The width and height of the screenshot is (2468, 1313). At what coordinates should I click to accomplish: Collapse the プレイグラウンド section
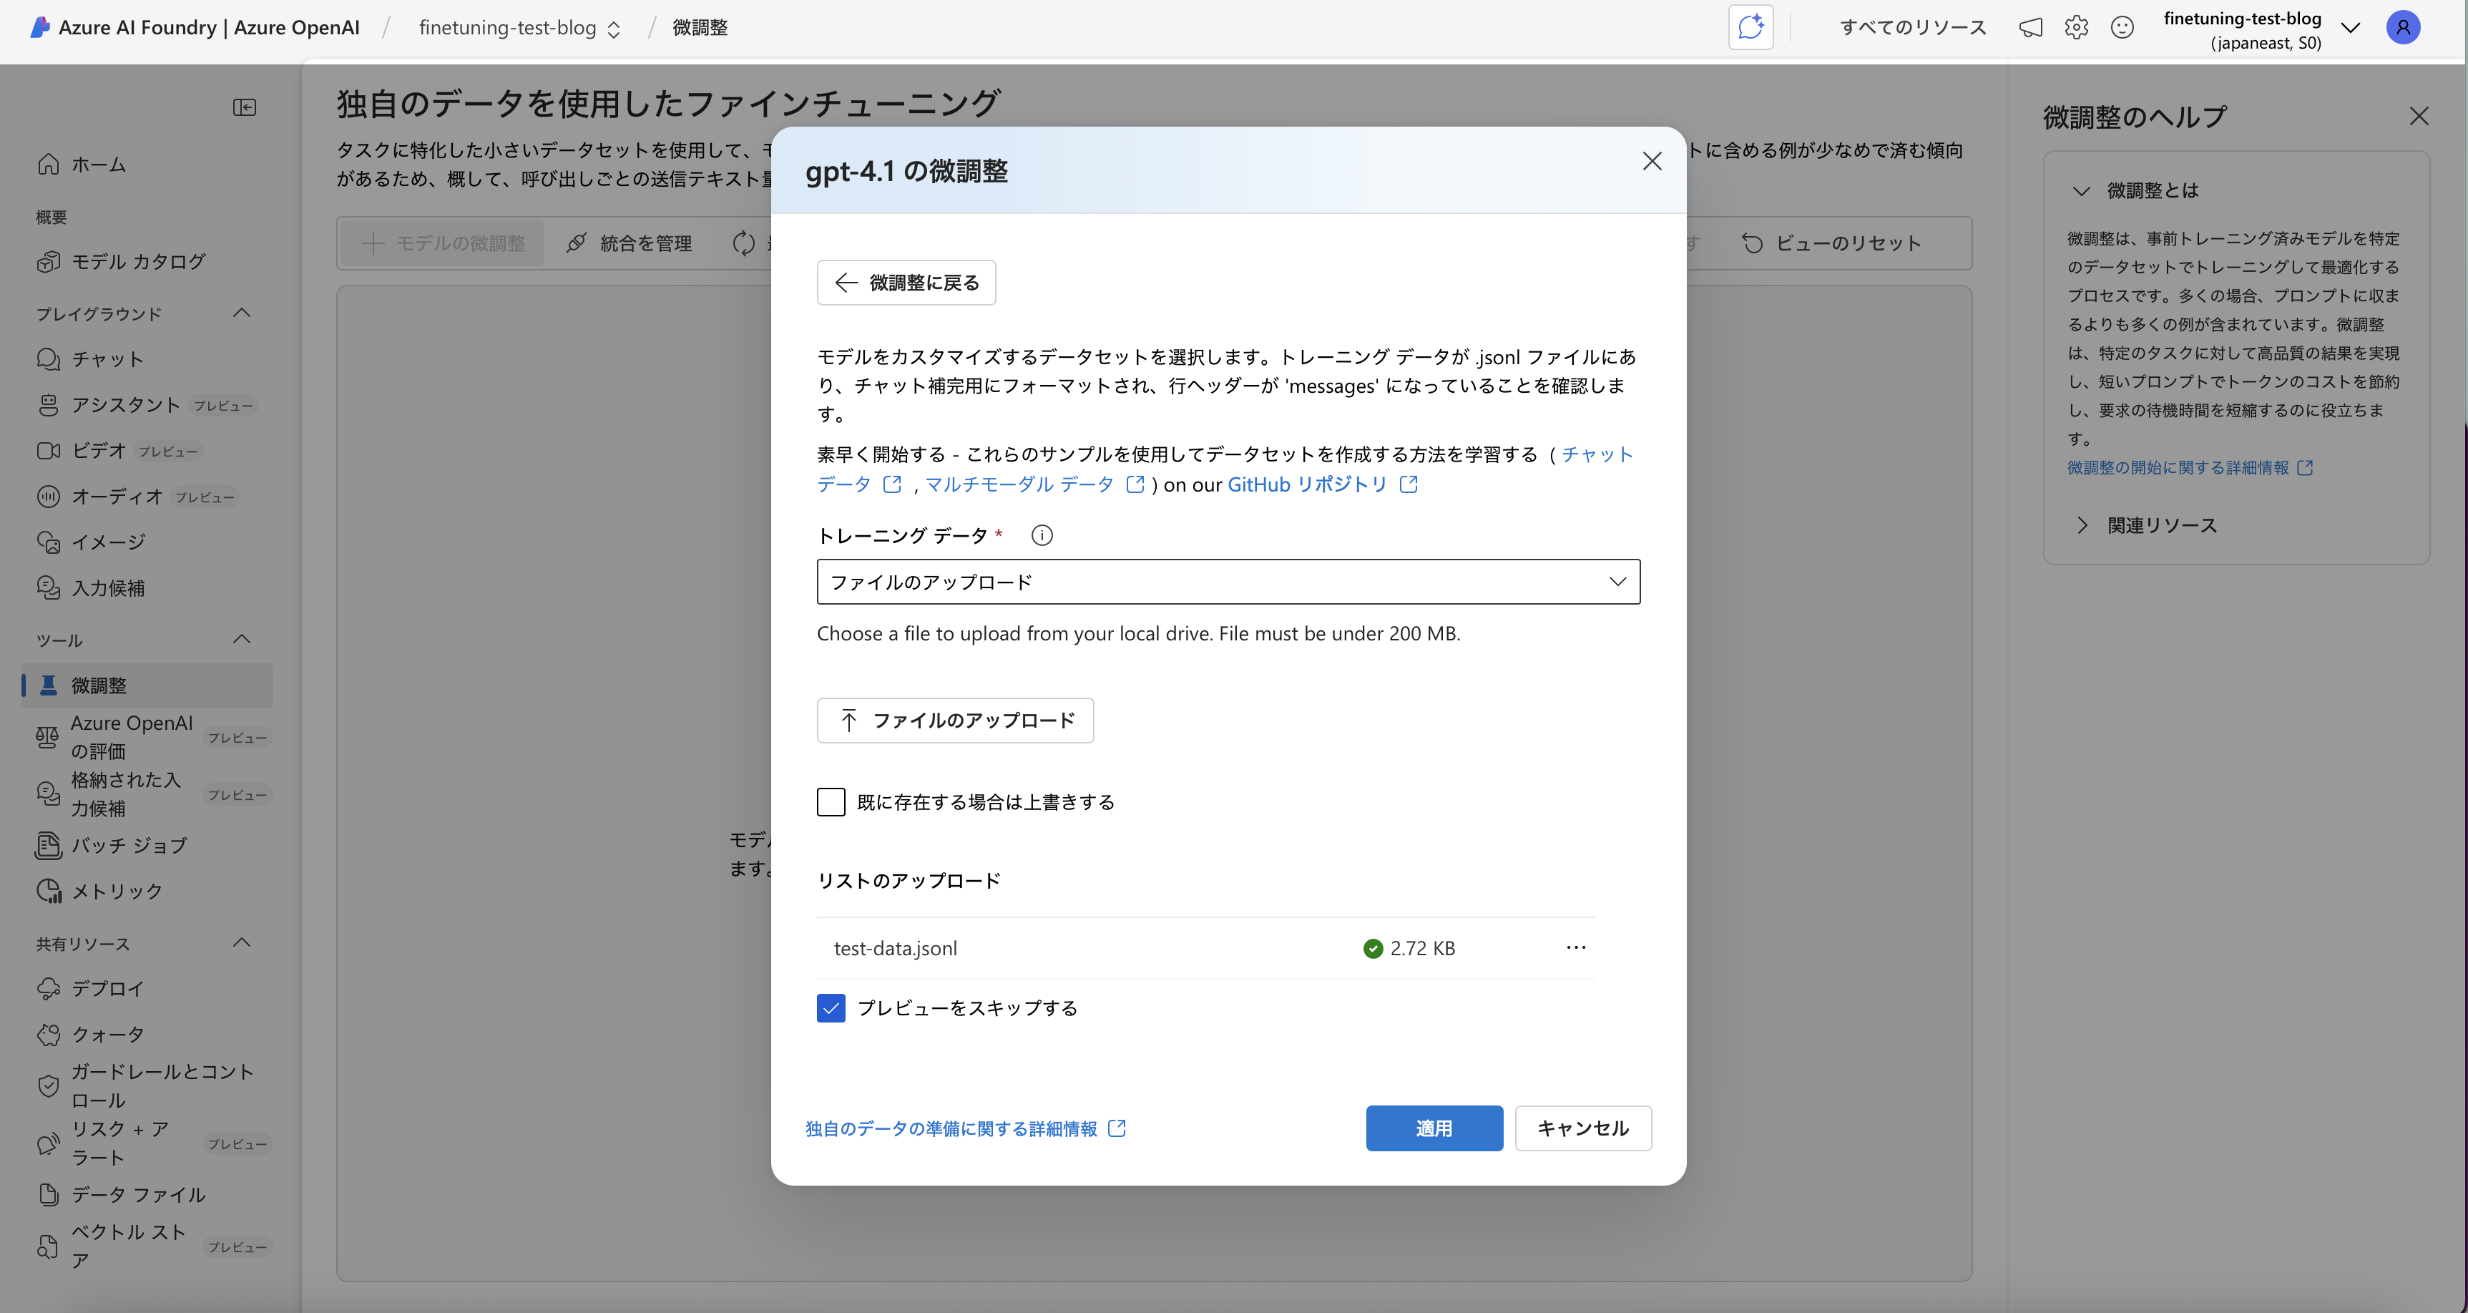pyautogui.click(x=242, y=313)
